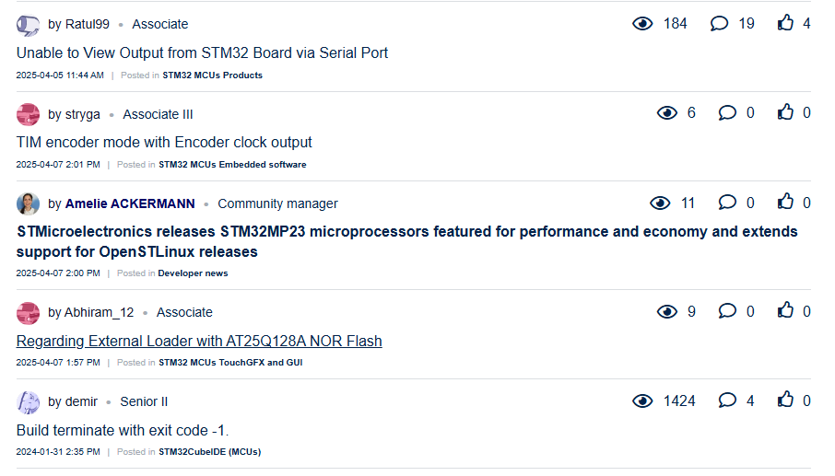Click the views eye icon on Abhiram_12's post

pyautogui.click(x=667, y=312)
